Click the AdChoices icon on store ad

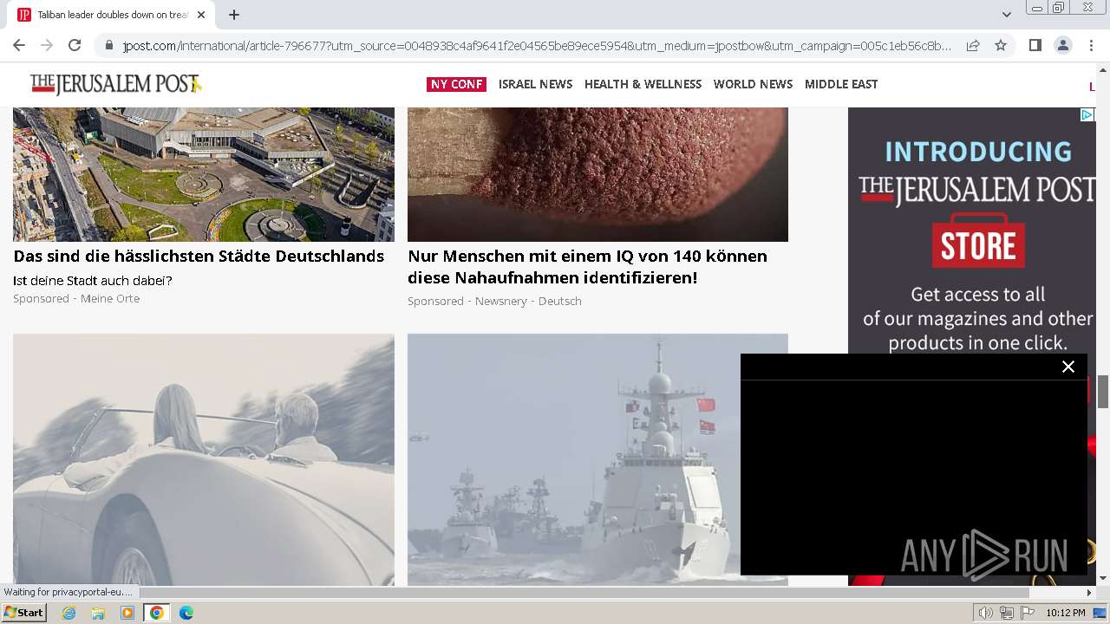pos(1087,114)
